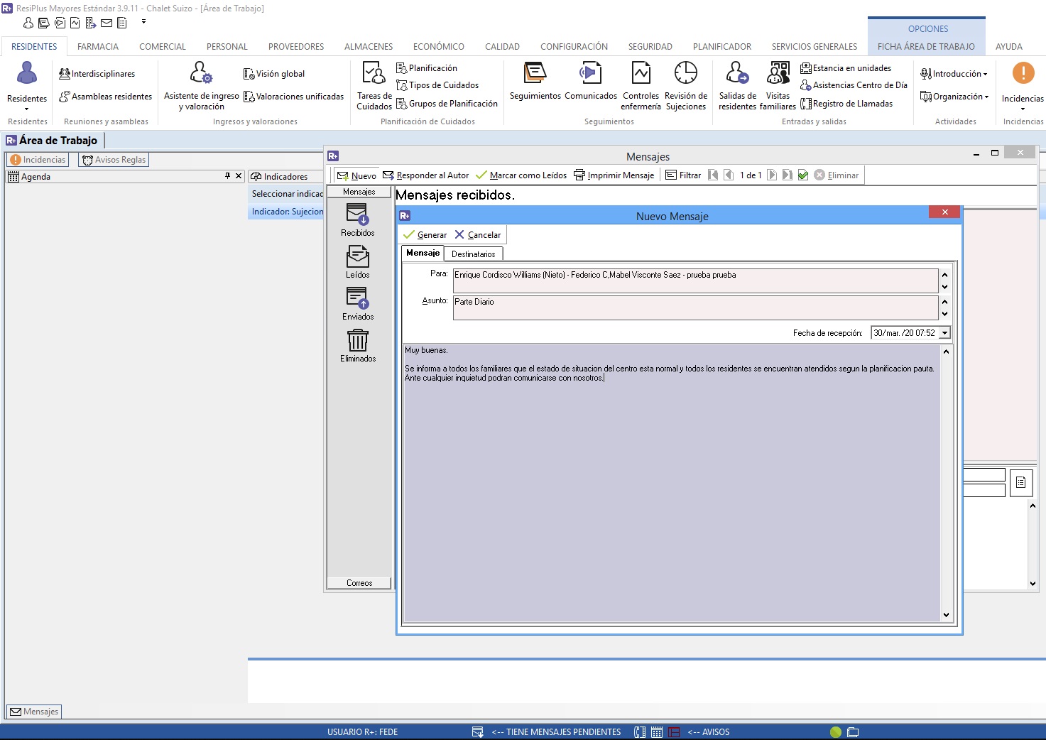Image resolution: width=1046 pixels, height=740 pixels.
Task: Click Imprimir Mensaje in Mensajes toolbar
Action: pos(614,175)
